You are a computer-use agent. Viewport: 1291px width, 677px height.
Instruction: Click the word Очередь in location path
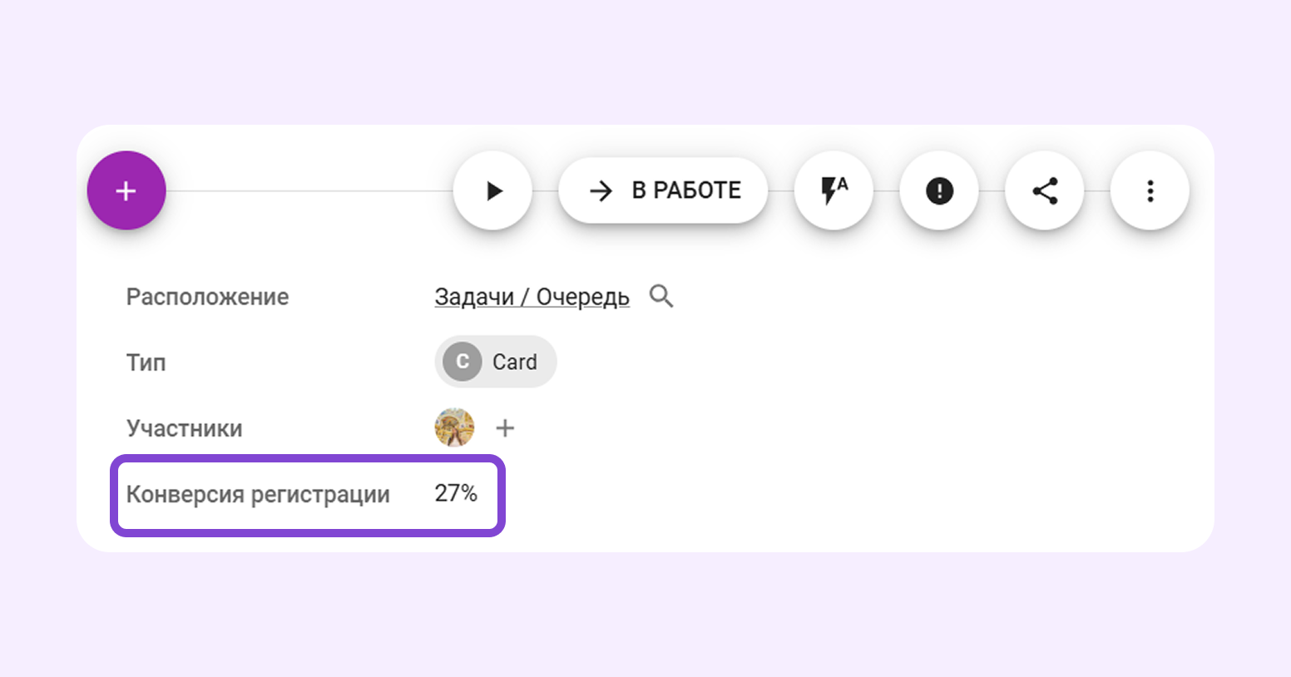pyautogui.click(x=582, y=297)
